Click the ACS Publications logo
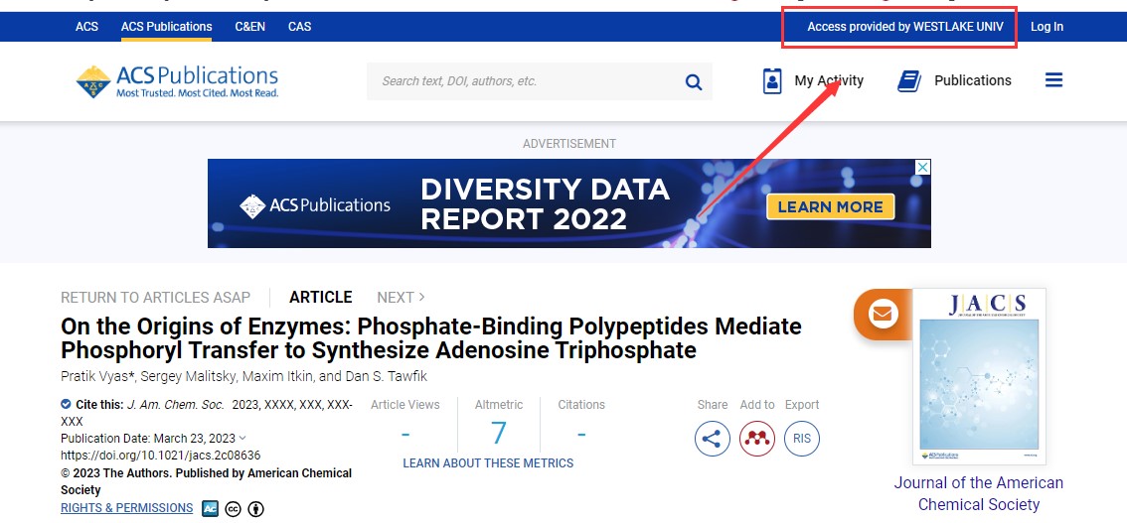This screenshot has height=523, width=1127. pyautogui.click(x=178, y=81)
